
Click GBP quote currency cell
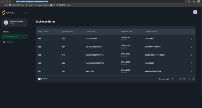click(x=63, y=47)
